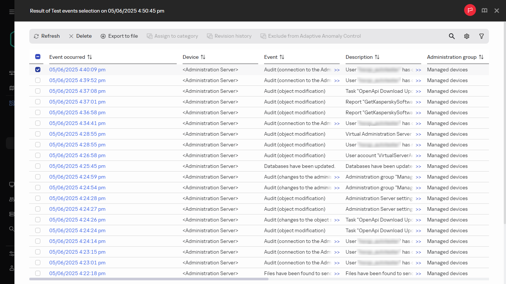
Task: Delete the selected event
Action: click(80, 36)
